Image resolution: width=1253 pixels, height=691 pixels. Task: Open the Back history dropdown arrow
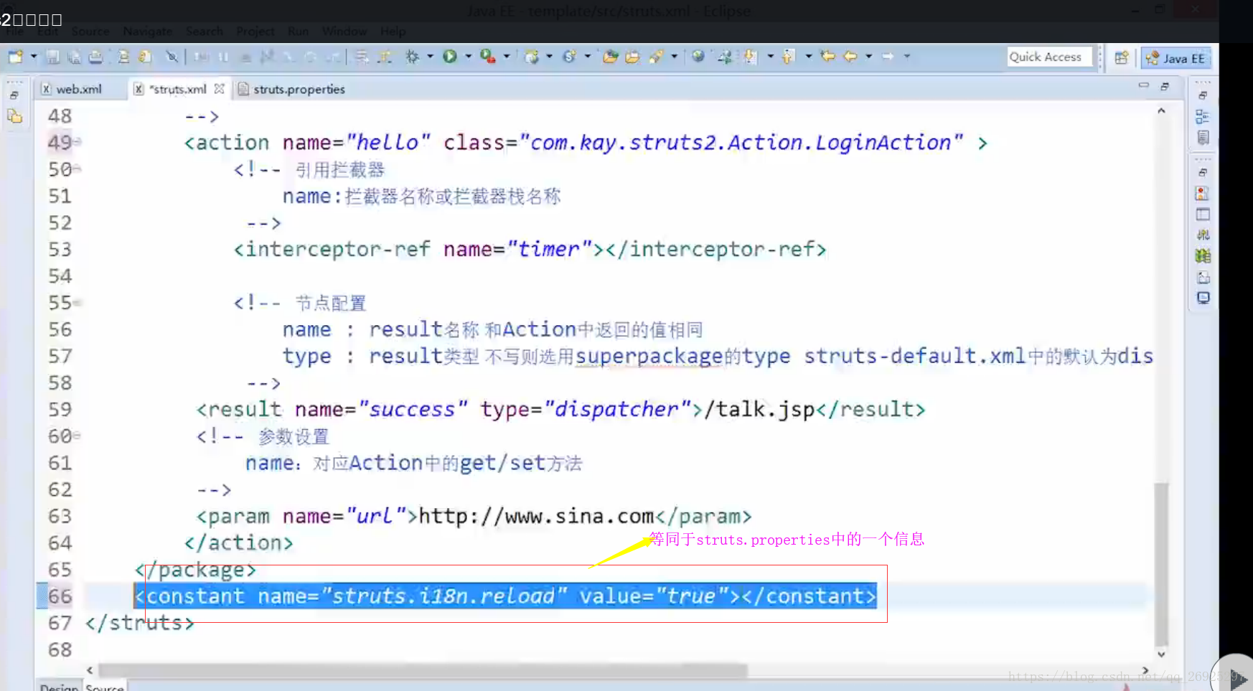click(868, 56)
